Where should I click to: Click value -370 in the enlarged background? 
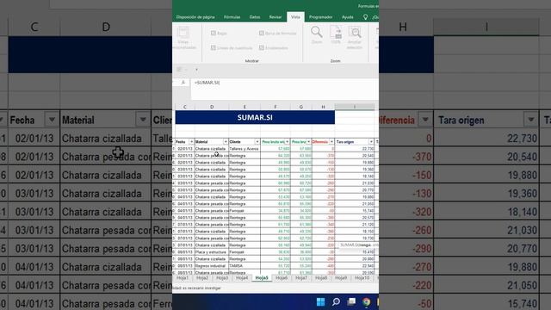[x=422, y=157]
